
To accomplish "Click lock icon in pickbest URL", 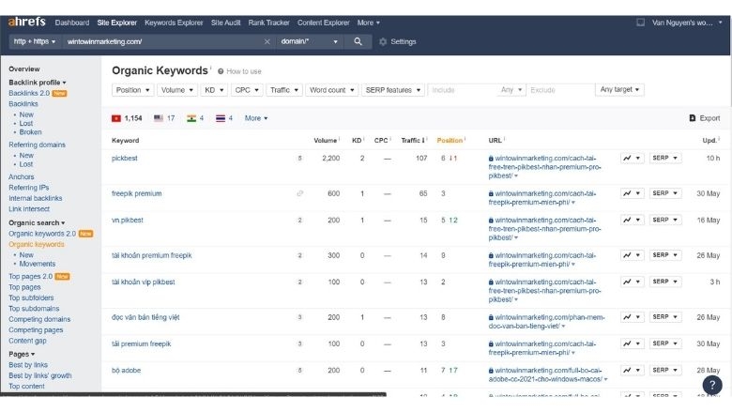I will pos(491,159).
